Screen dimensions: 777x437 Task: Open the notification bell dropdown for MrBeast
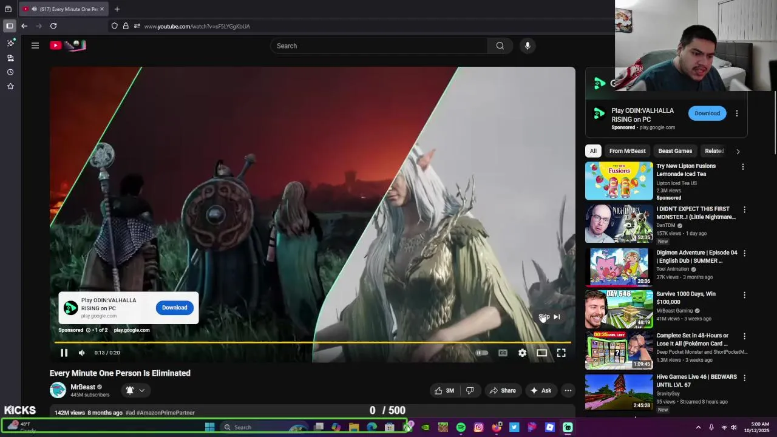[135, 390]
